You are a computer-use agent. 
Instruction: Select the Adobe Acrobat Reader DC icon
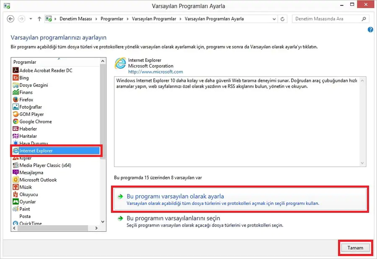(x=15, y=71)
